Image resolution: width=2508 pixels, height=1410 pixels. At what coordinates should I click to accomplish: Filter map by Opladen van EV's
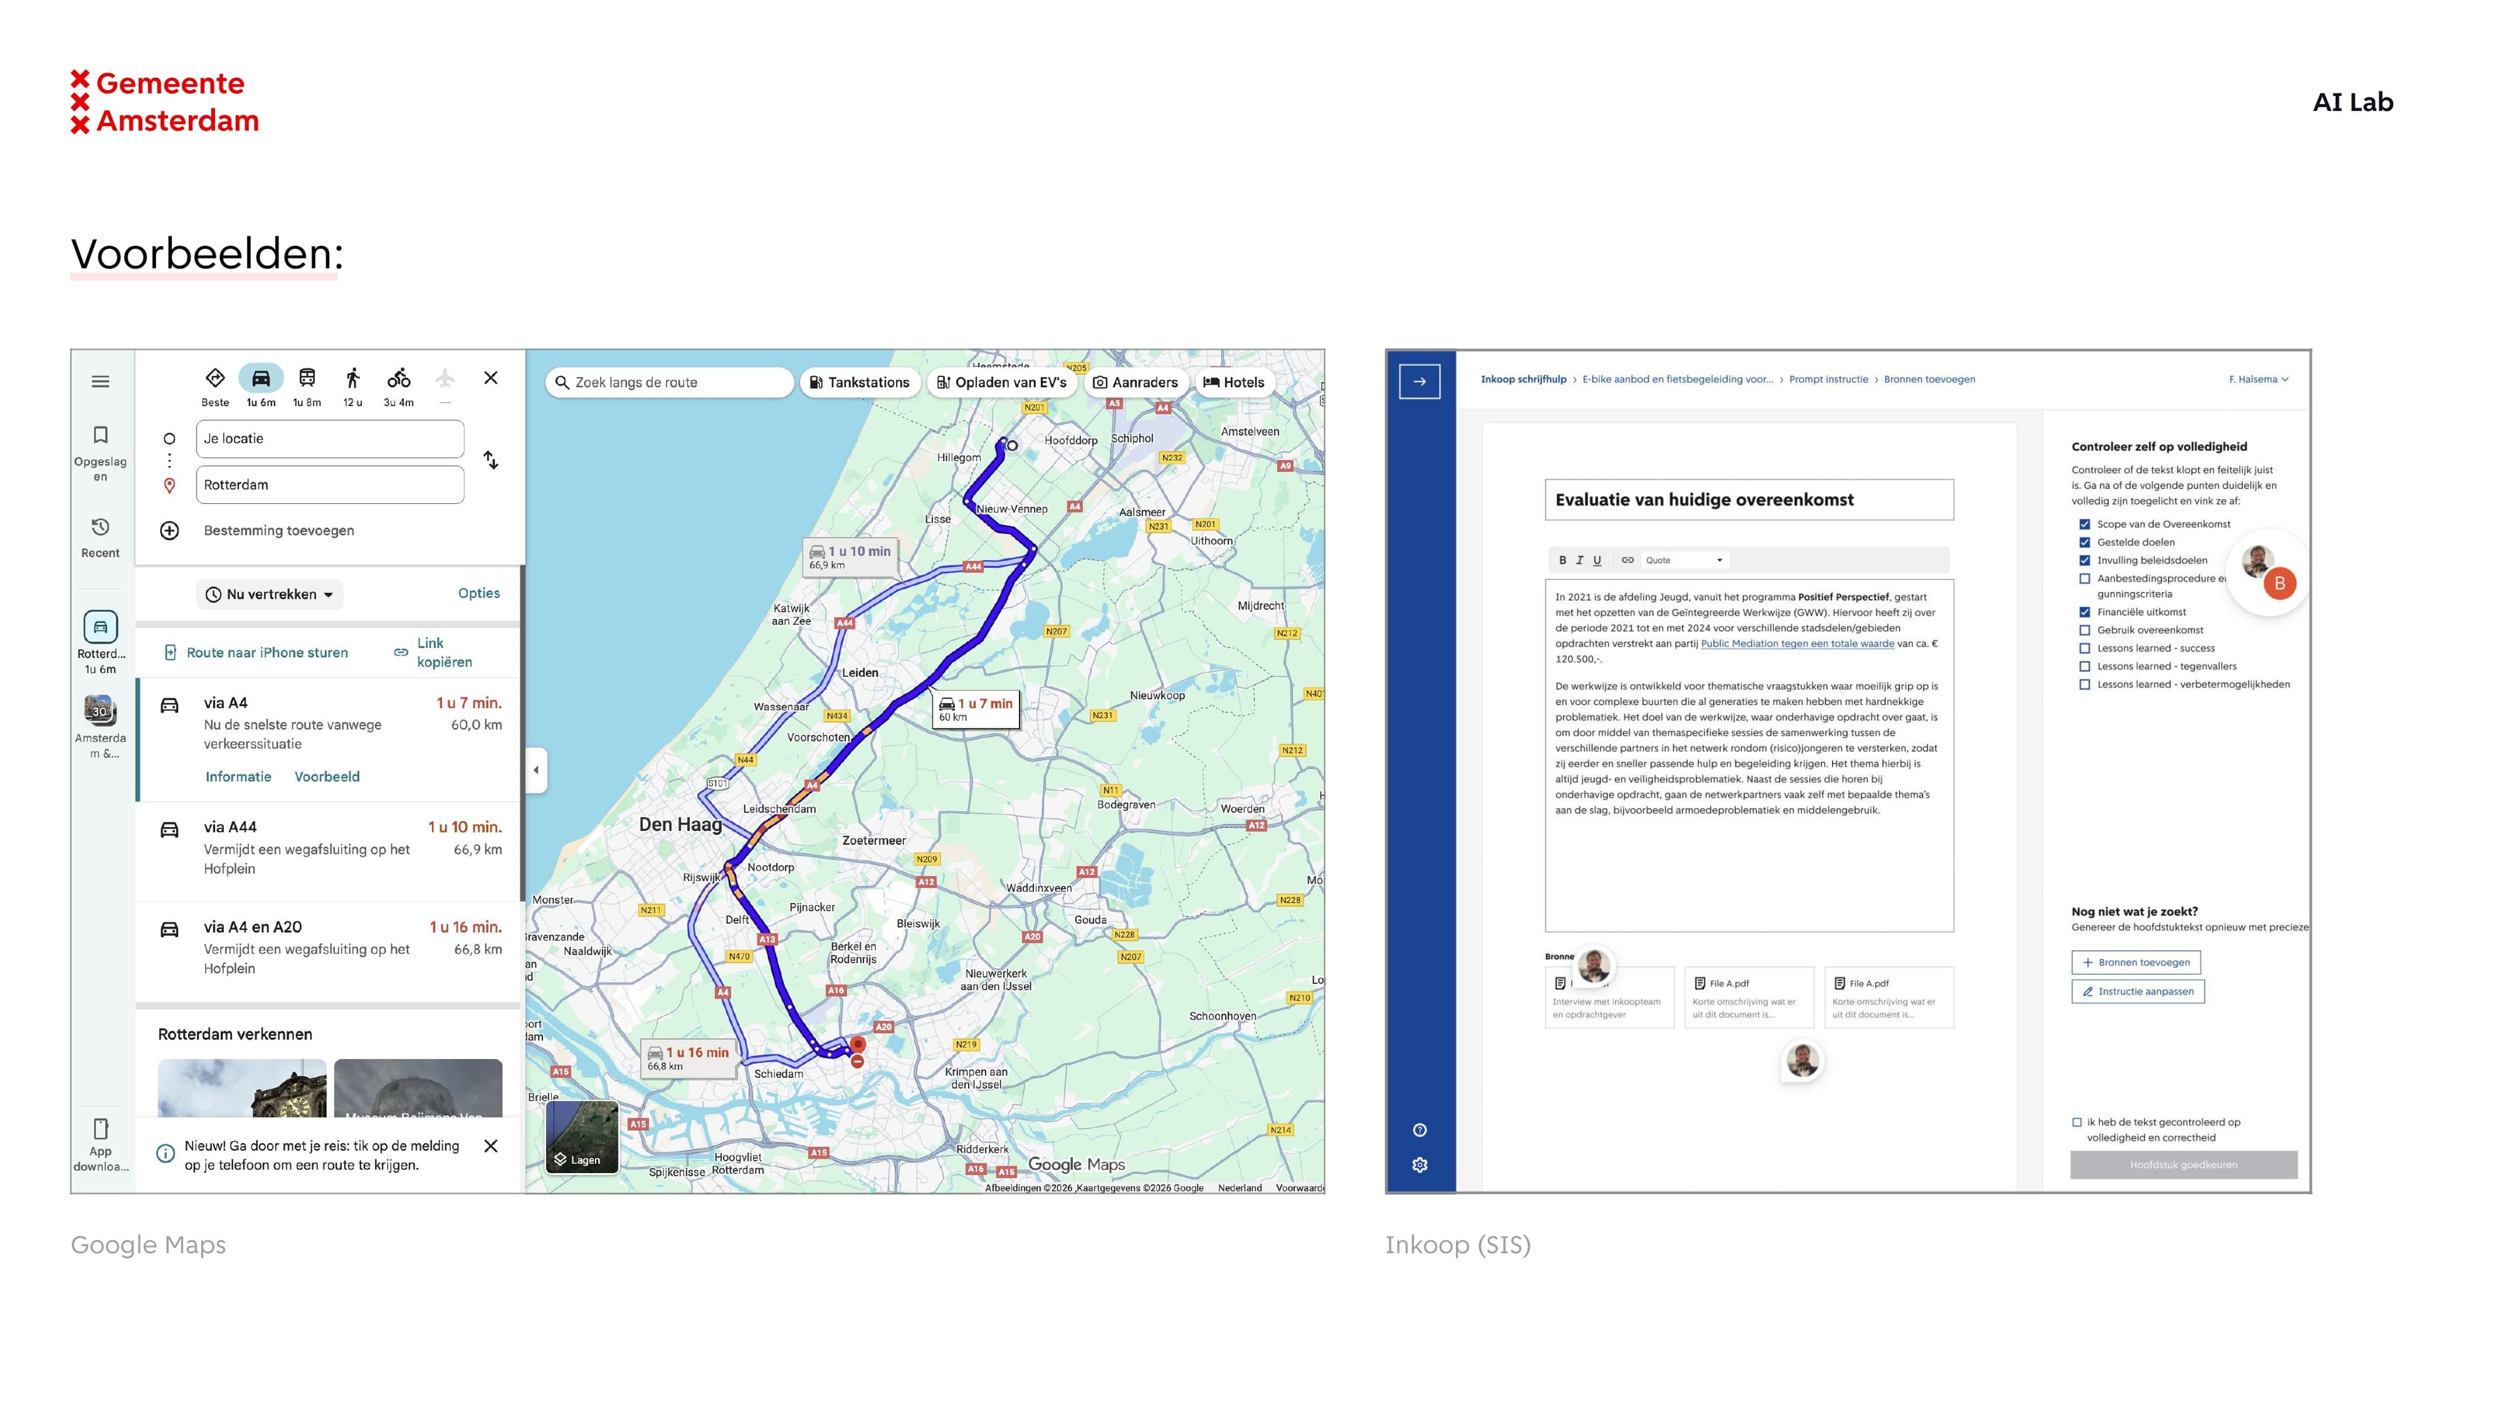(x=1001, y=383)
